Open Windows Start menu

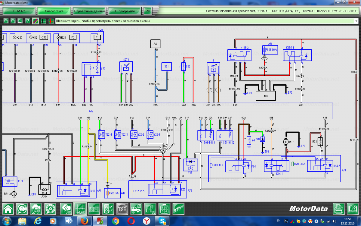[7, 221]
